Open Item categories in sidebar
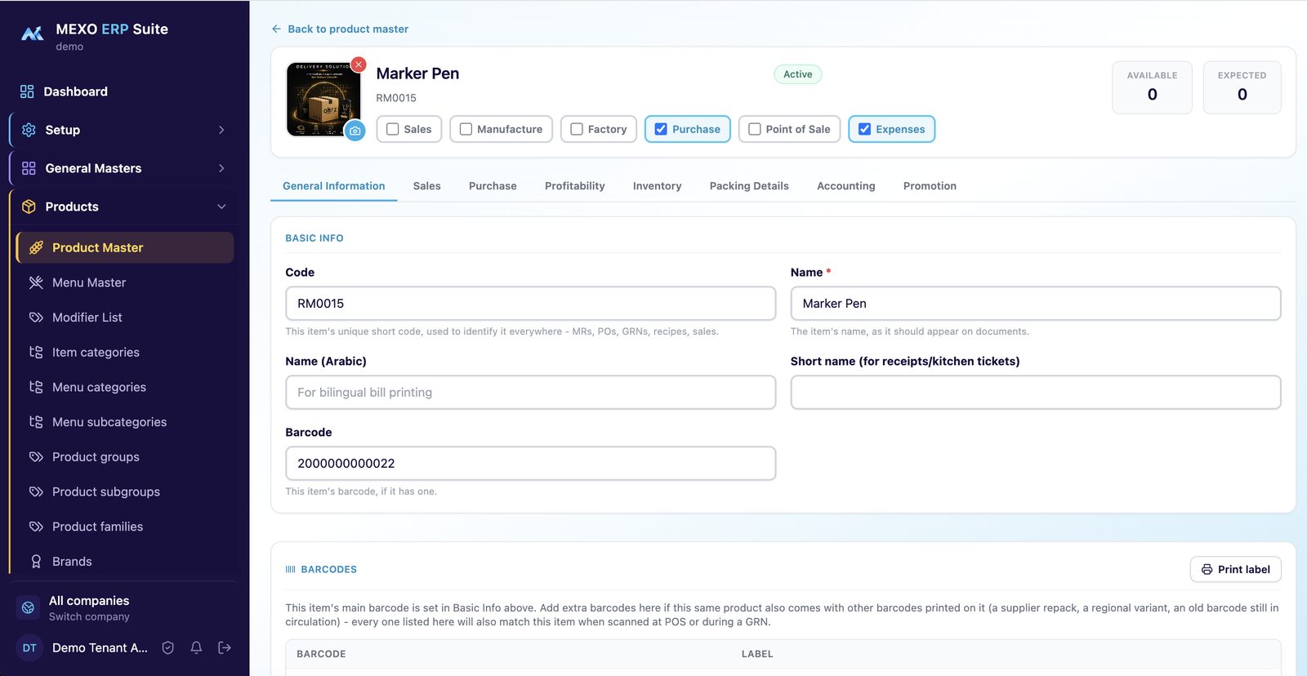Screen dimensions: 1307x676 tap(96, 352)
